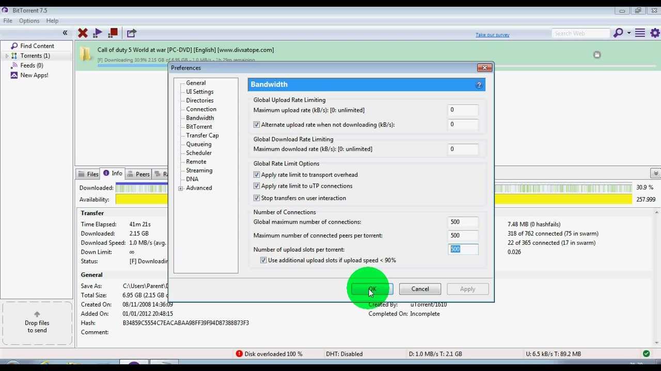Click the New Apps sidebar icon
The width and height of the screenshot is (661, 371).
pos(14,75)
